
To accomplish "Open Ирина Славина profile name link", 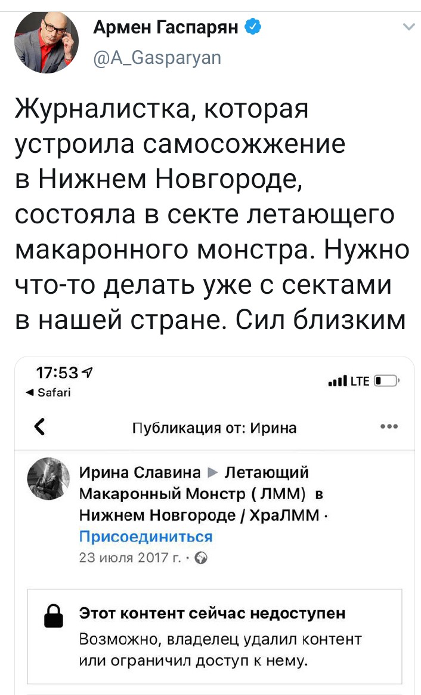I will tap(140, 473).
